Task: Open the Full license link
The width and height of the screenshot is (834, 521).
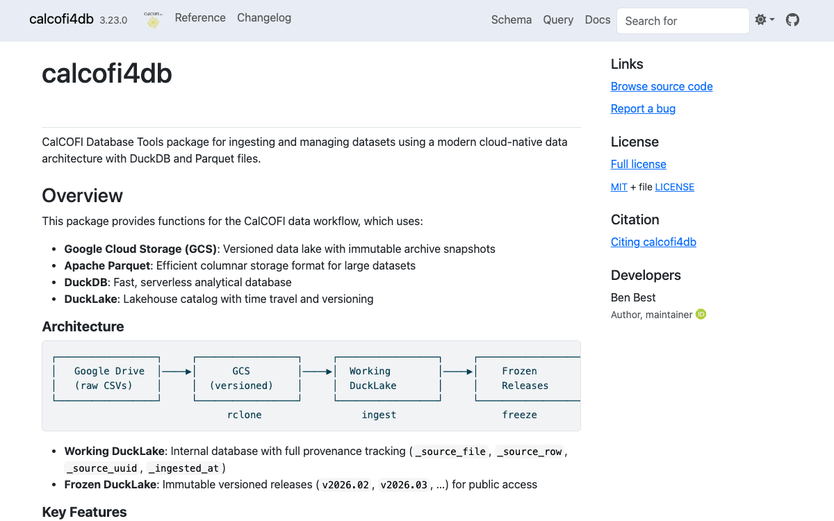Action: click(639, 164)
